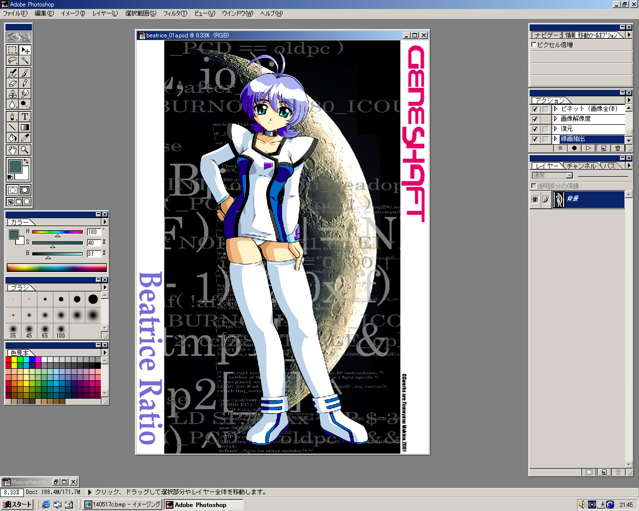The image size is (639, 511).
Task: Hide the 背景 layer with eye icon
Action: (535, 199)
